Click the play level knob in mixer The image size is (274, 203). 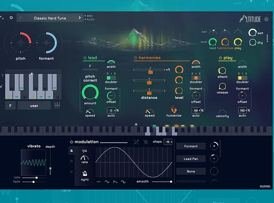click(238, 42)
